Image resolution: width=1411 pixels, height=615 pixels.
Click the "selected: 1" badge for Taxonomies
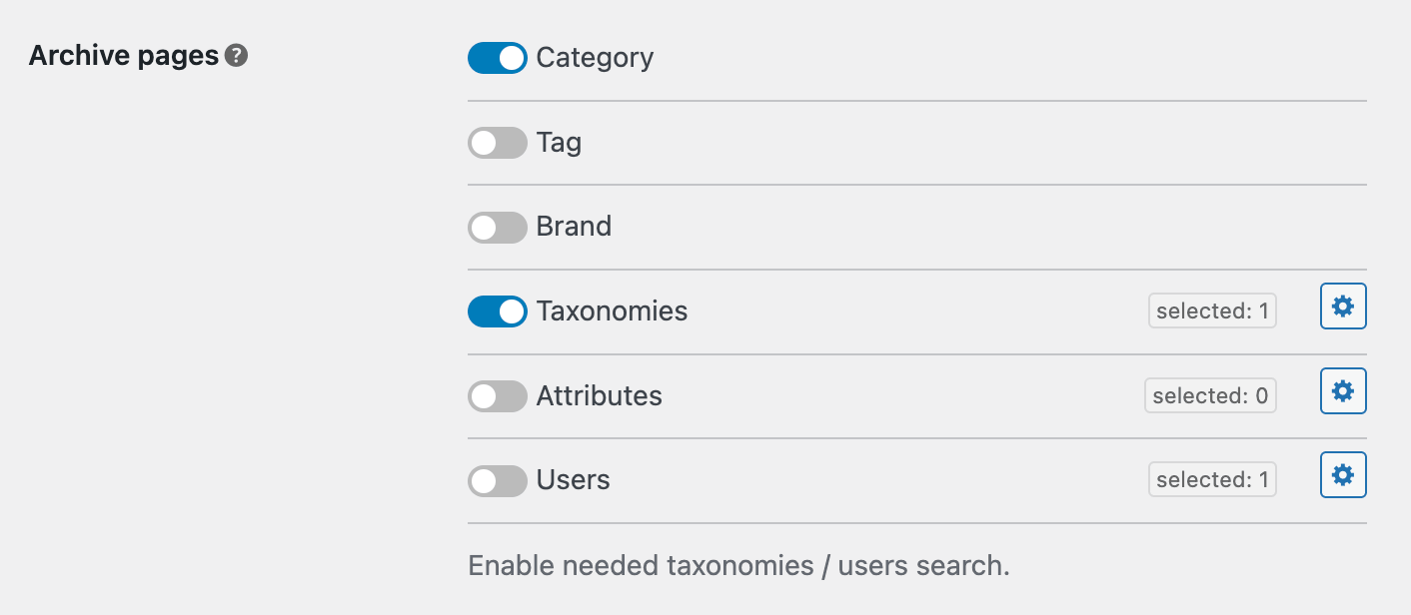[1212, 311]
